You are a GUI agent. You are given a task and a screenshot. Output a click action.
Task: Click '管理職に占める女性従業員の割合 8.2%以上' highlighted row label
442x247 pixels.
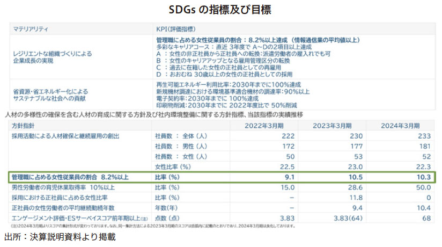(x=70, y=177)
